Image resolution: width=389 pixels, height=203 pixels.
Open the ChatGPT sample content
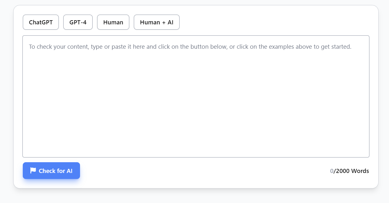point(40,22)
